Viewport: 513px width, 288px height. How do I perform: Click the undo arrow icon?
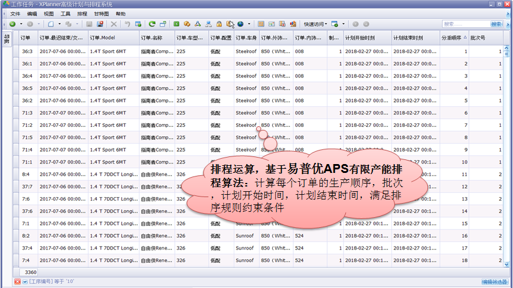click(128, 24)
